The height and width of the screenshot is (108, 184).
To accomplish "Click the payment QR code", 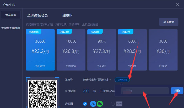I will click(x=42, y=94).
